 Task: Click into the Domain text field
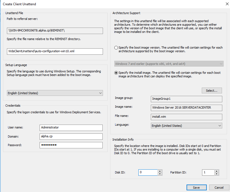point(71,136)
